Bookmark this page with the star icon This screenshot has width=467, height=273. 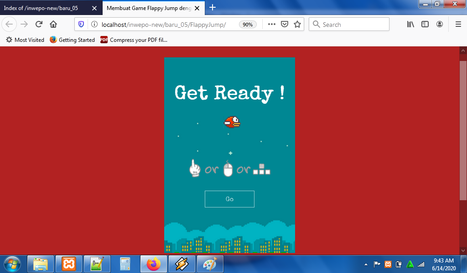tap(297, 25)
